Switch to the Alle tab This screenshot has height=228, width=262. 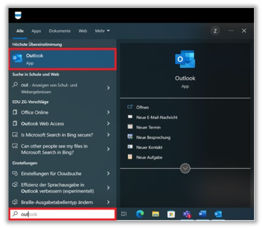tap(20, 31)
